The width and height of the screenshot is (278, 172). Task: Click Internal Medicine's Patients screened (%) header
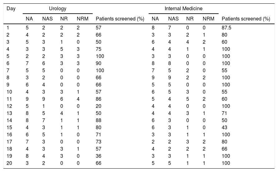(x=246, y=19)
